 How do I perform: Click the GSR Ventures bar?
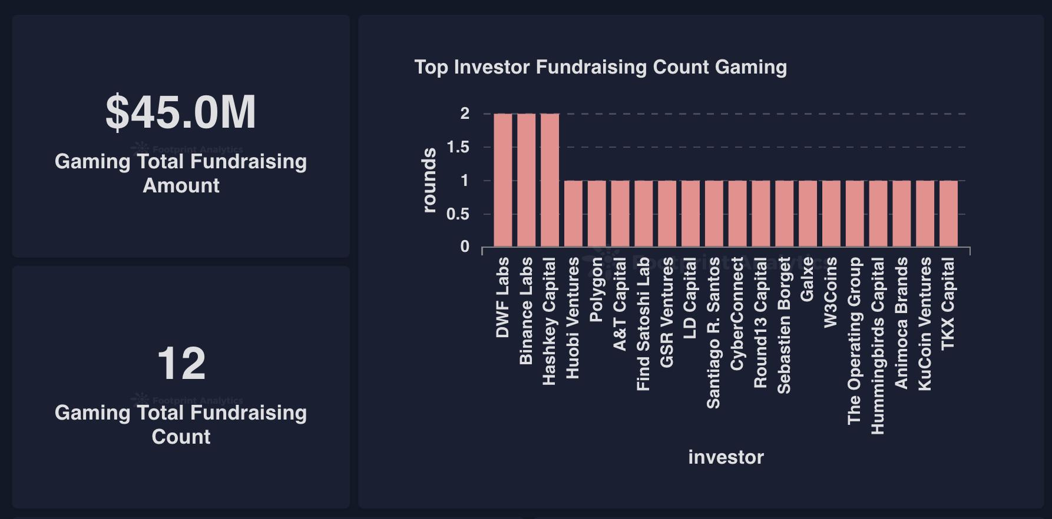pyautogui.click(x=667, y=214)
